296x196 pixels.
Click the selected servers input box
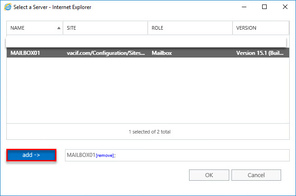(177, 156)
